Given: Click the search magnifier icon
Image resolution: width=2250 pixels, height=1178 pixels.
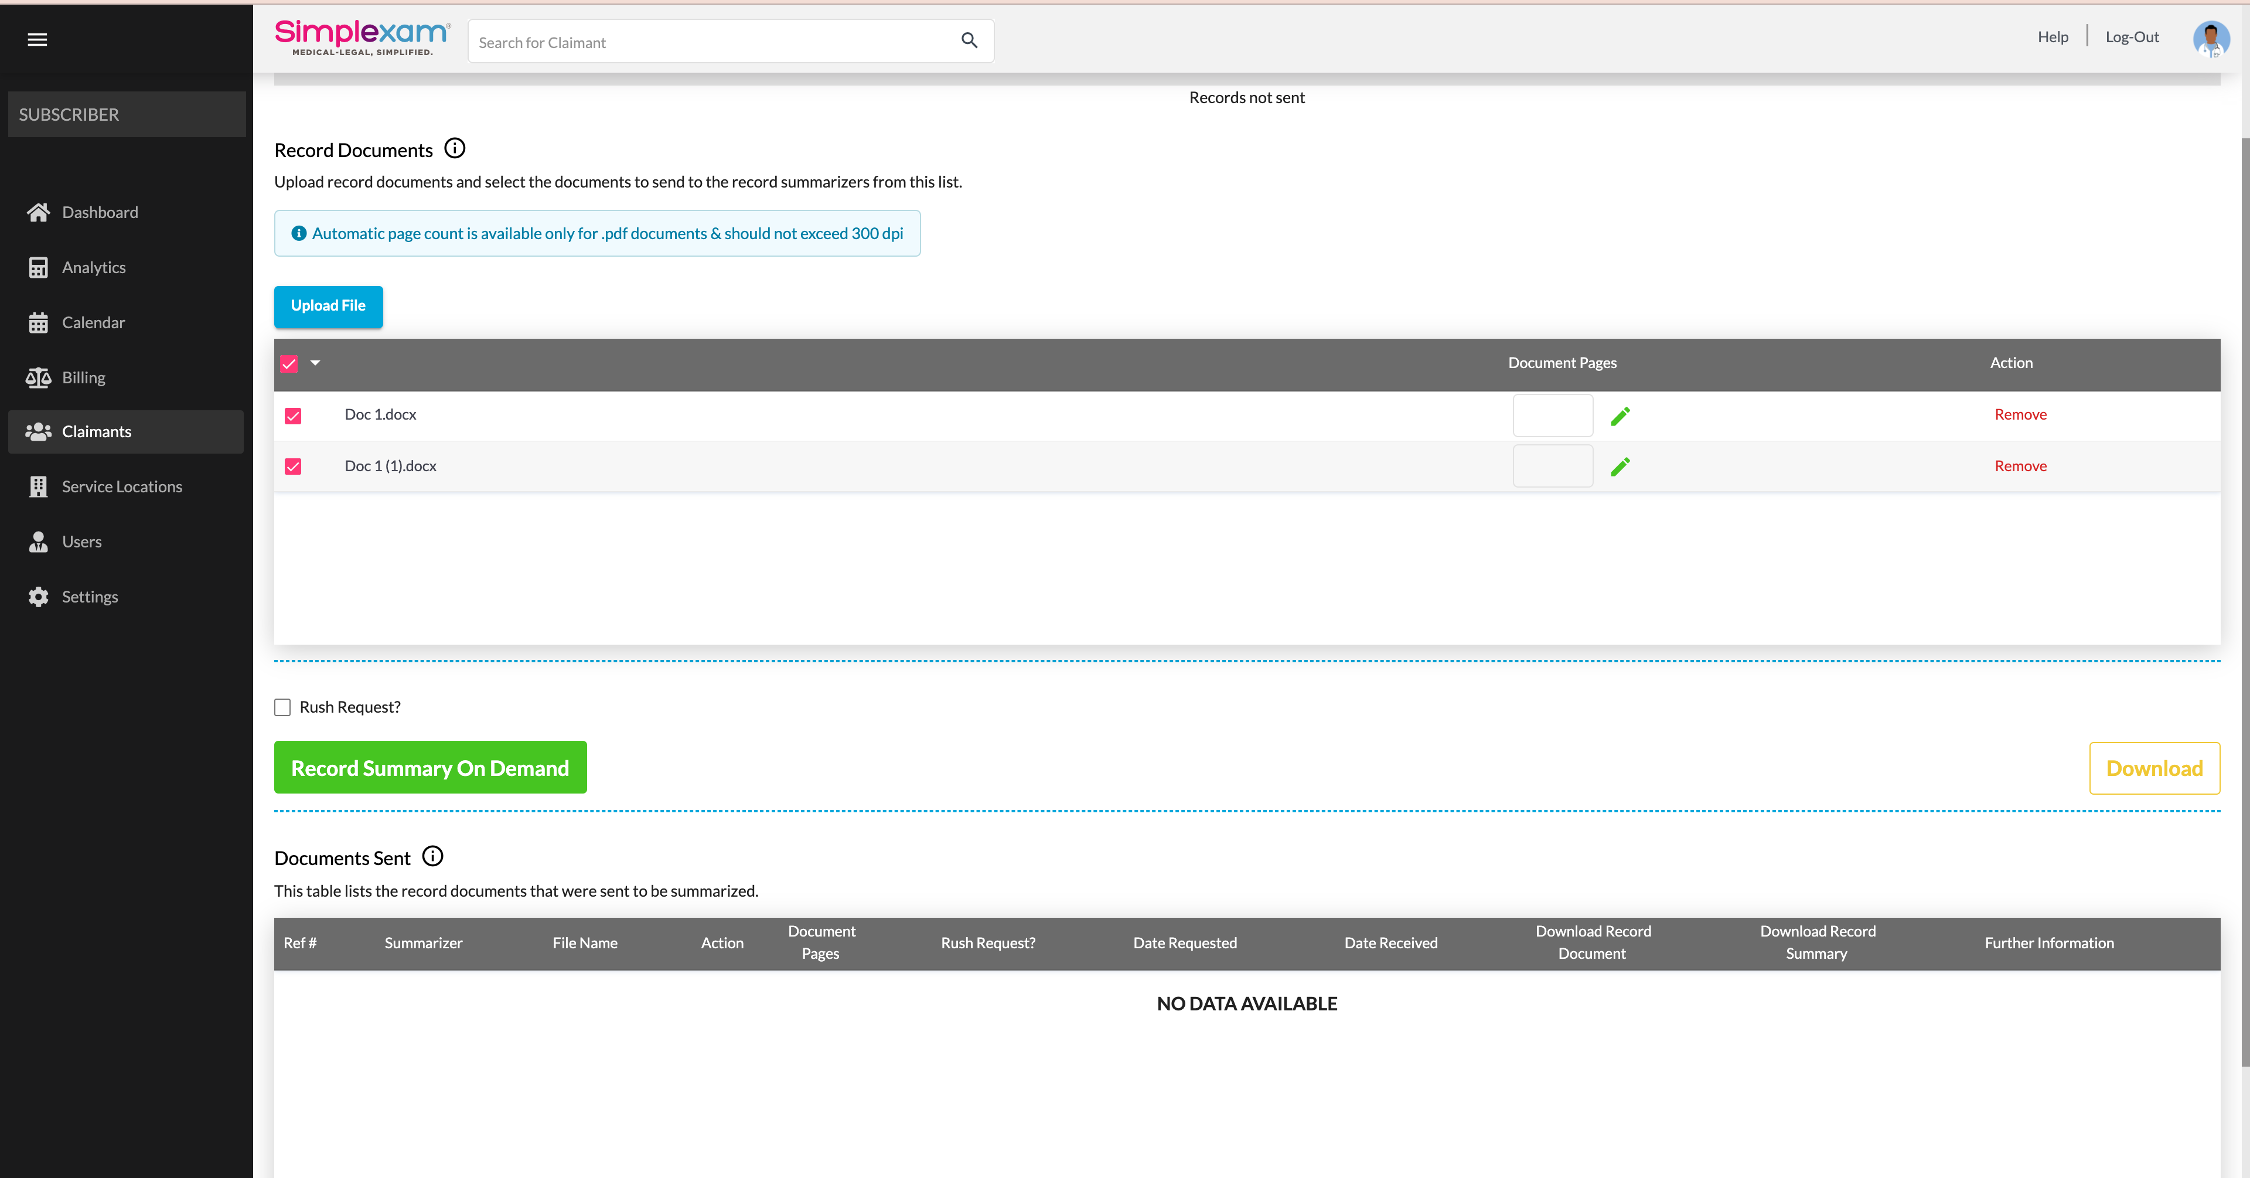Looking at the screenshot, I should tap(969, 40).
